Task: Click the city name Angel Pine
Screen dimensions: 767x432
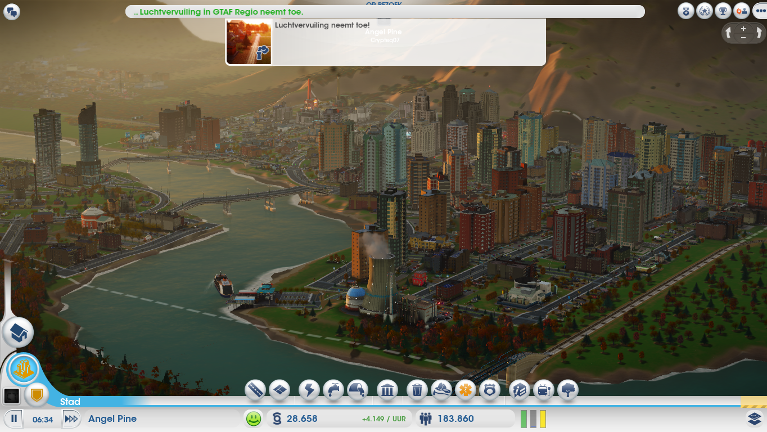Action: [x=112, y=418]
